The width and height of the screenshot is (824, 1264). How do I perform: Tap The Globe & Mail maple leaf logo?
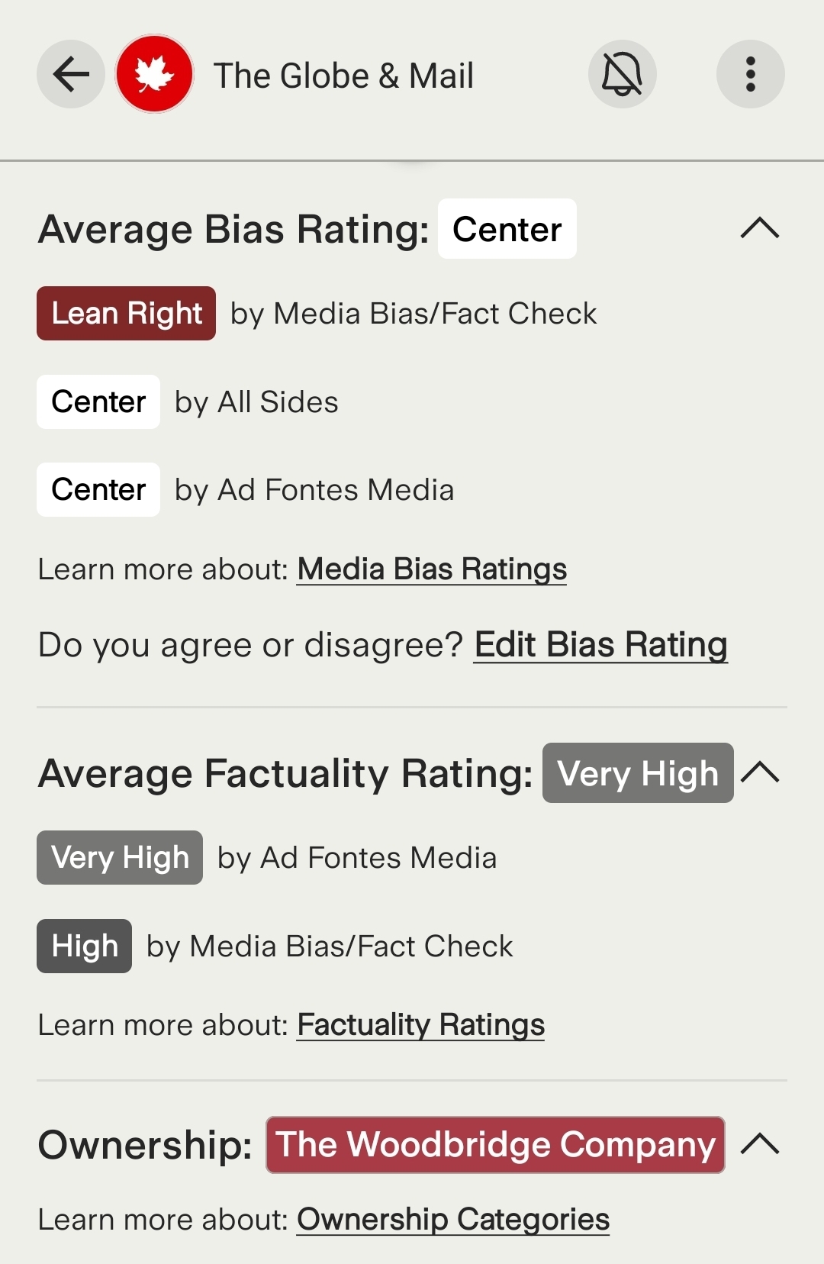pyautogui.click(x=154, y=74)
